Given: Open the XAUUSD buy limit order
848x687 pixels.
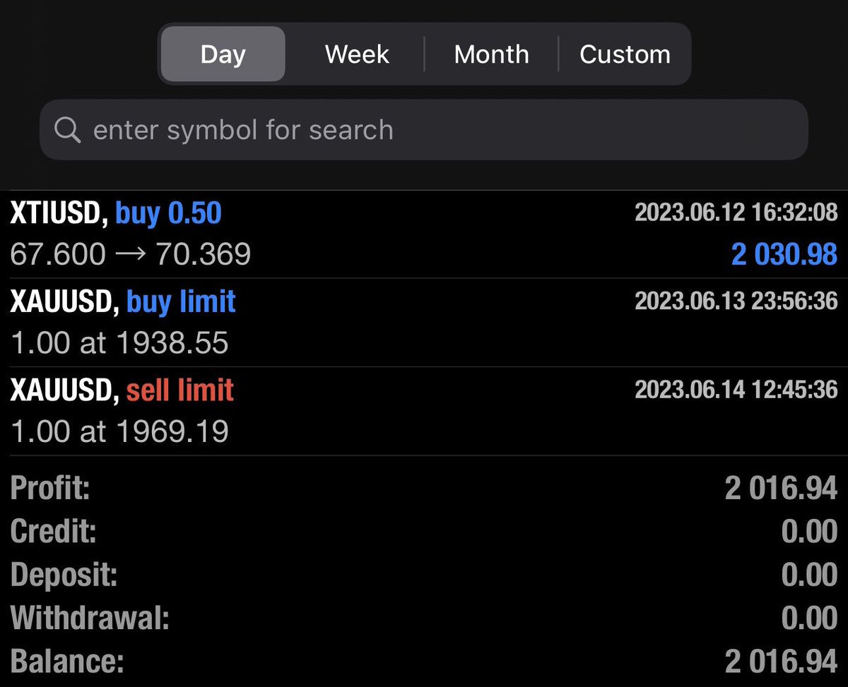Looking at the screenshot, I should [x=423, y=323].
